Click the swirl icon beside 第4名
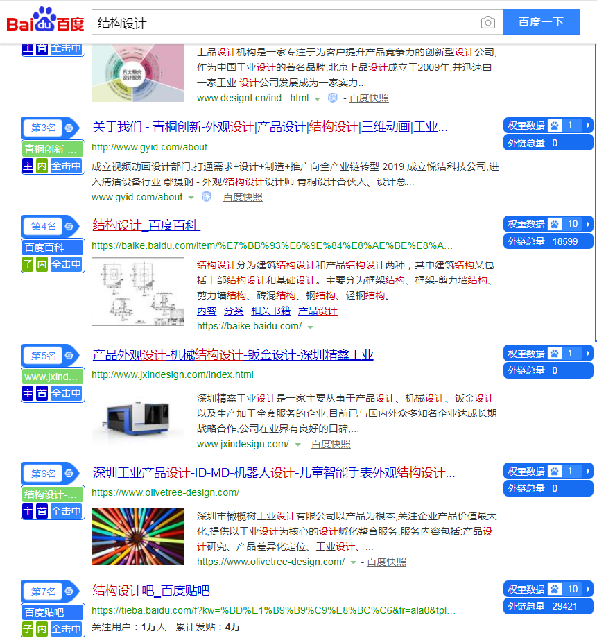This screenshot has width=597, height=638. tap(69, 226)
